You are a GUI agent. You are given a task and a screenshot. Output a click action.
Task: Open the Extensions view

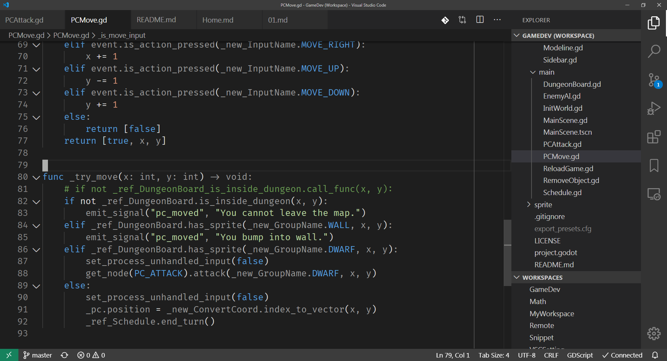(654, 137)
